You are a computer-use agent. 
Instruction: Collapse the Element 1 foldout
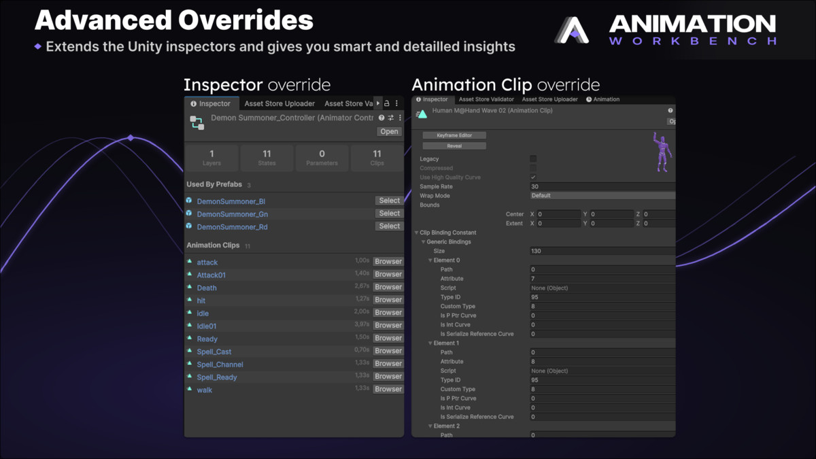(x=430, y=343)
